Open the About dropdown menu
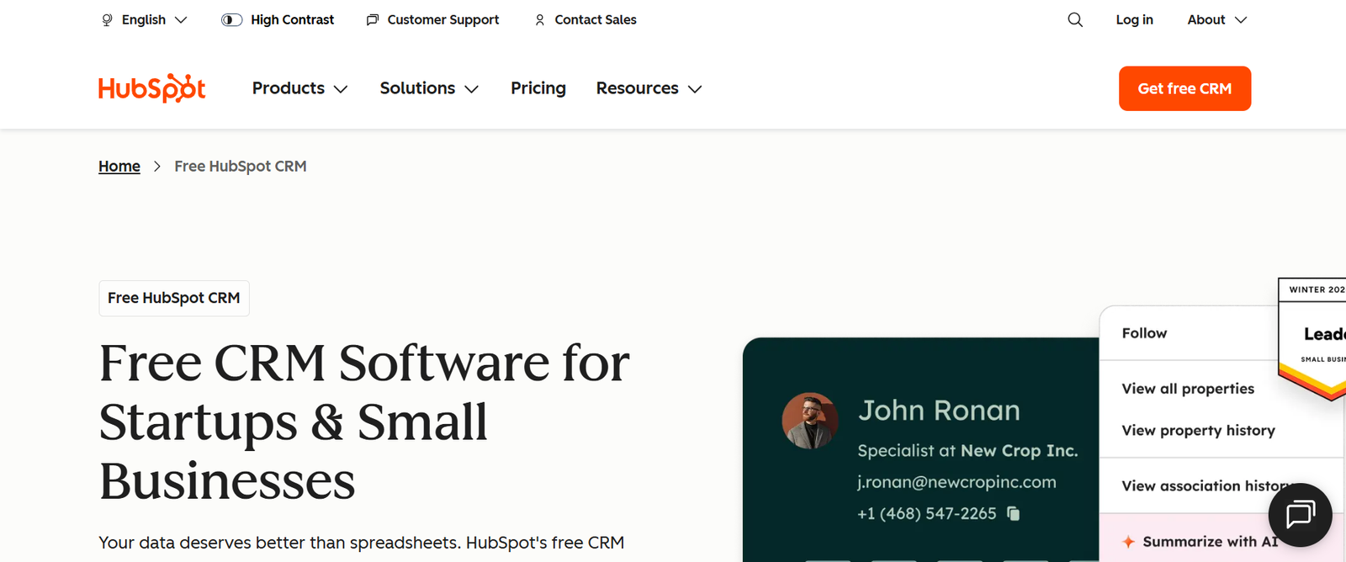Screen dimensions: 1346x562 point(1216,19)
